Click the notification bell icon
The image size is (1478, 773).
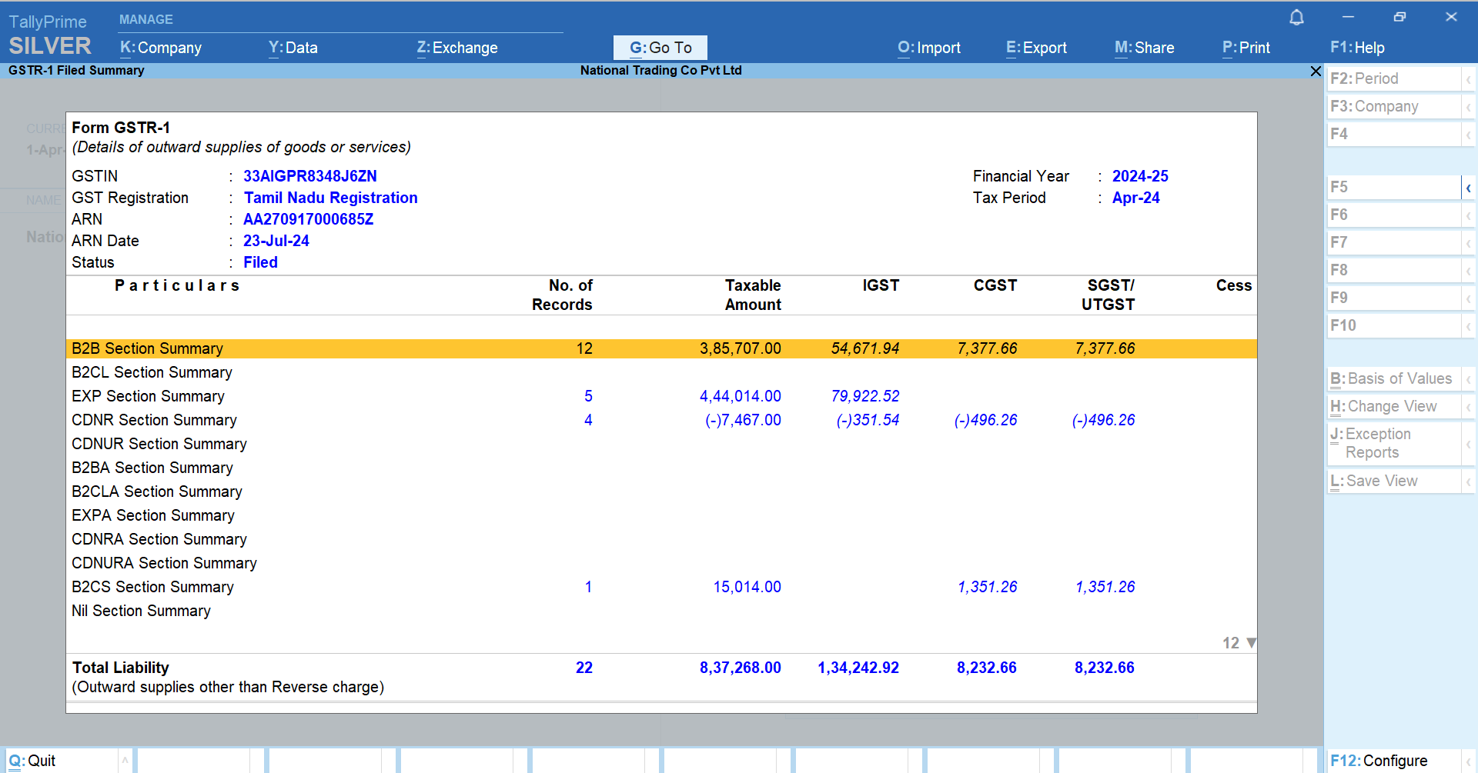click(x=1296, y=18)
